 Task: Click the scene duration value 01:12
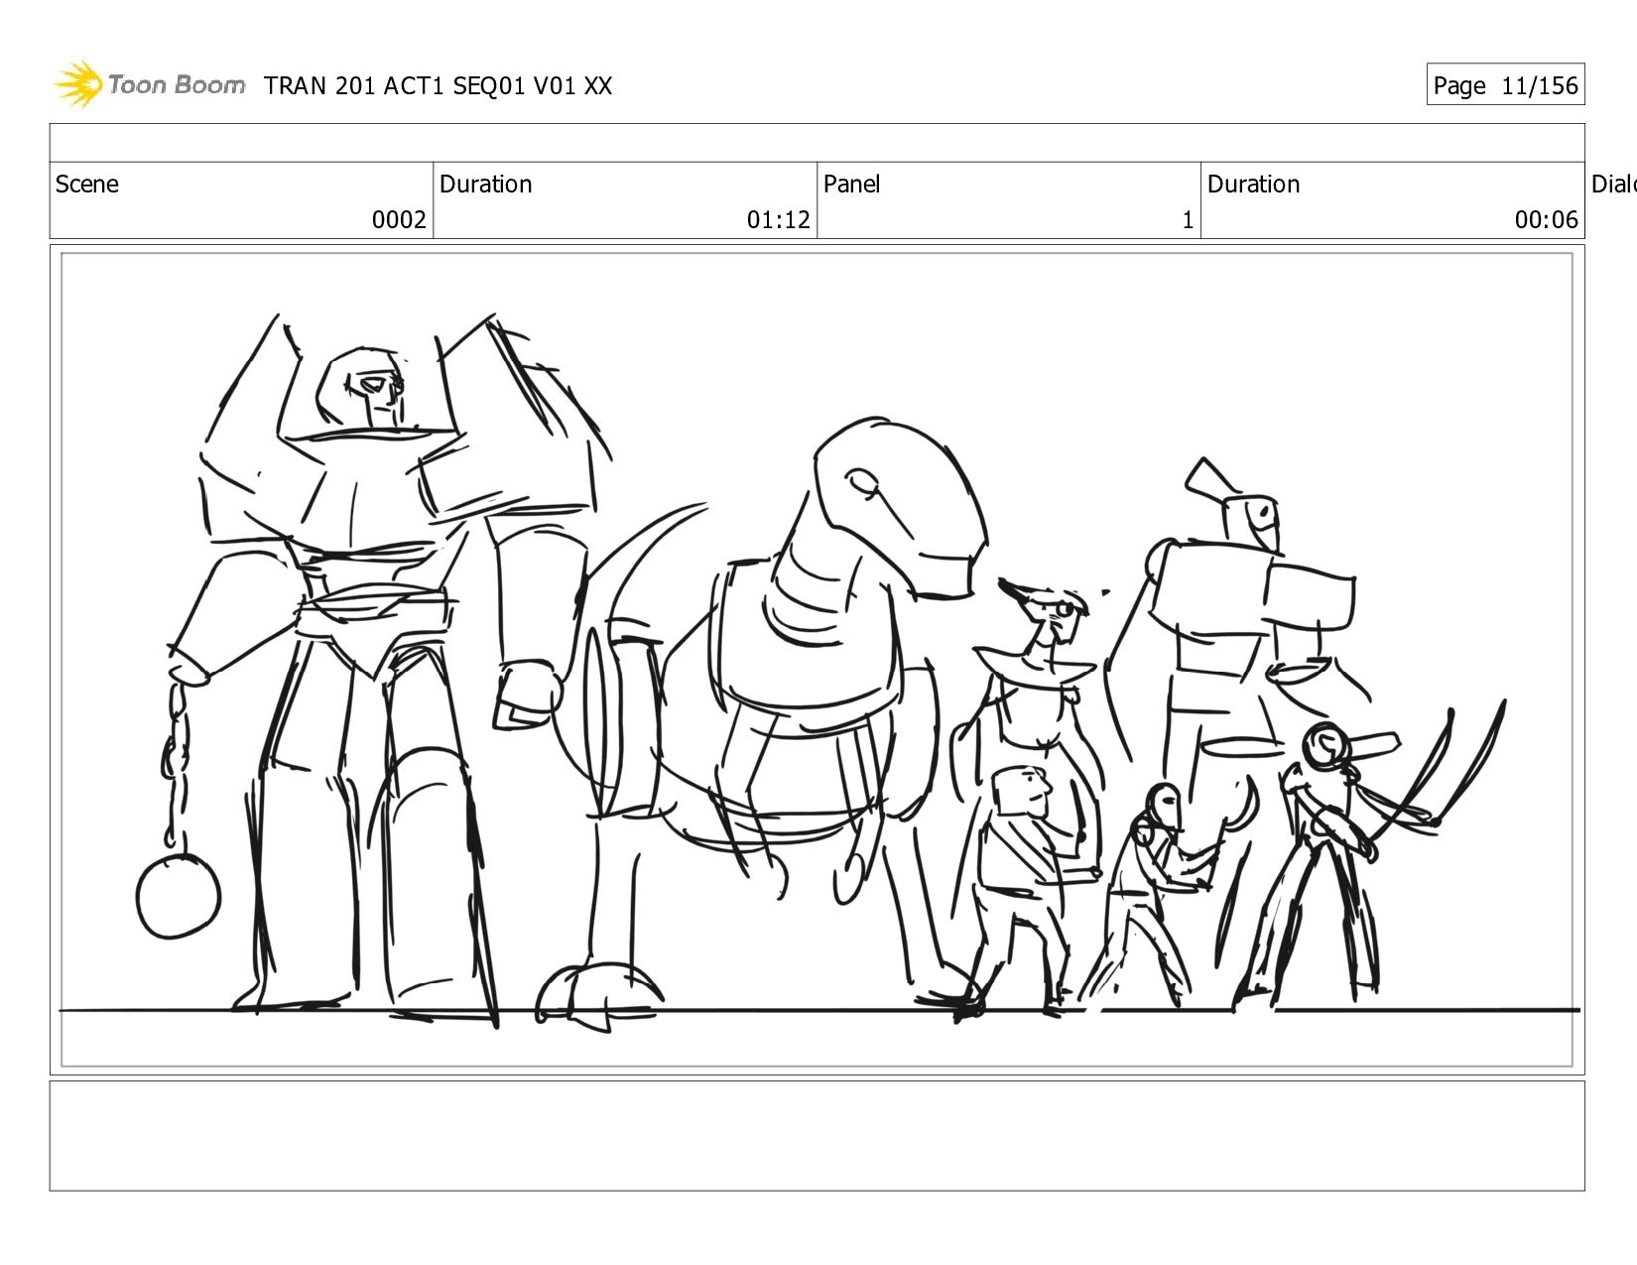point(778,220)
